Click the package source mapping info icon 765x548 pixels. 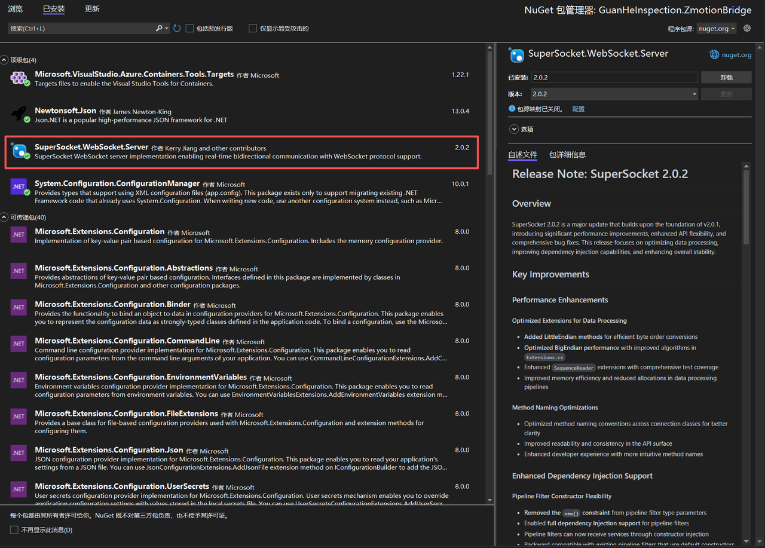[512, 109]
